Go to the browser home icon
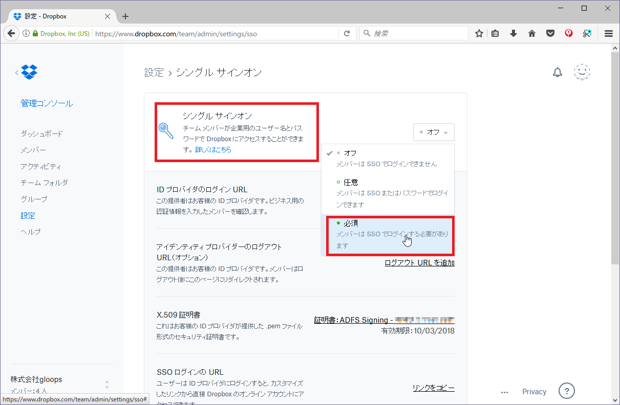The width and height of the screenshot is (620, 405). point(532,33)
